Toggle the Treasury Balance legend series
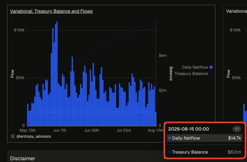The image size is (247, 162). (194, 74)
